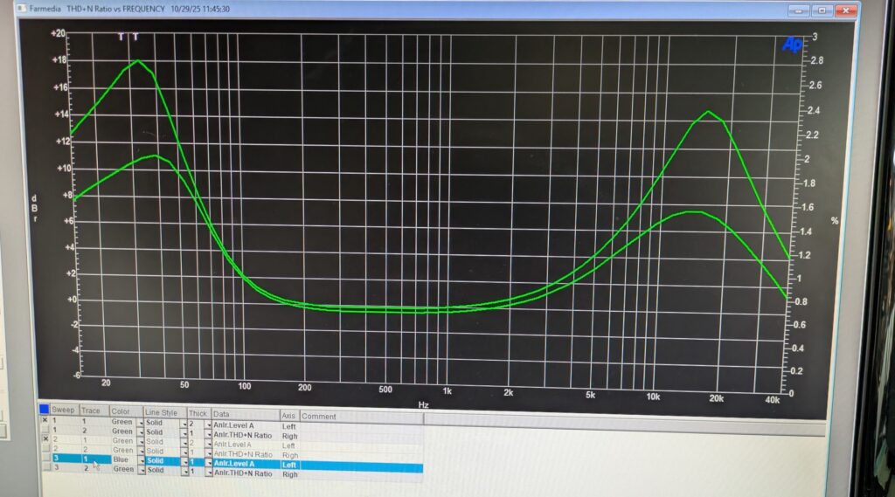The image size is (895, 497).
Task: Maximize the THD+N Ratio graph window
Action: point(822,10)
